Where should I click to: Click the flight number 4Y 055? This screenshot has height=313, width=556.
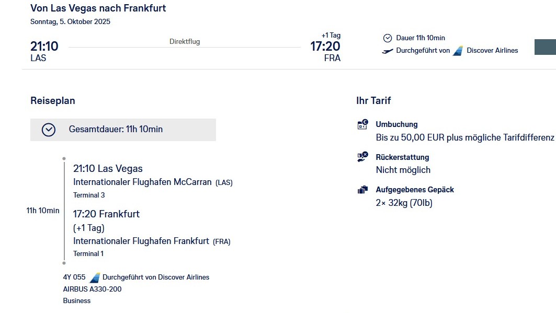coord(74,277)
